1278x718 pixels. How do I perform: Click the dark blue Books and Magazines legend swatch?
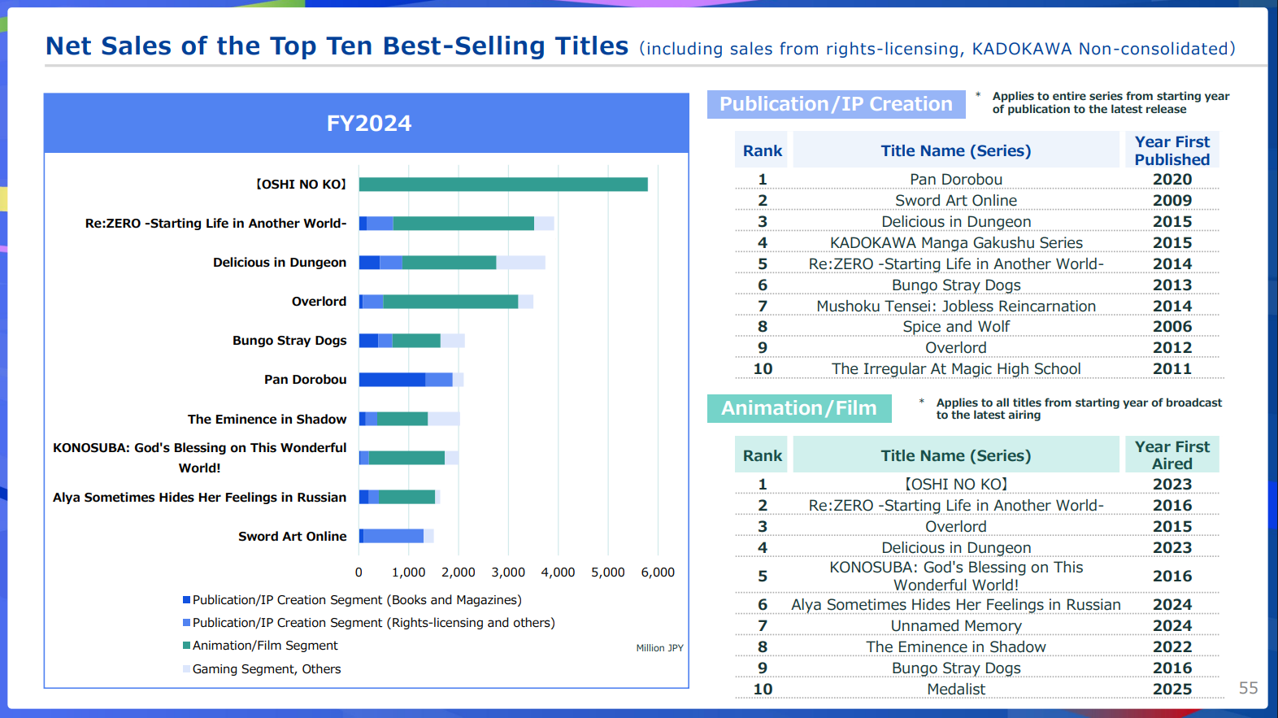pyautogui.click(x=186, y=600)
